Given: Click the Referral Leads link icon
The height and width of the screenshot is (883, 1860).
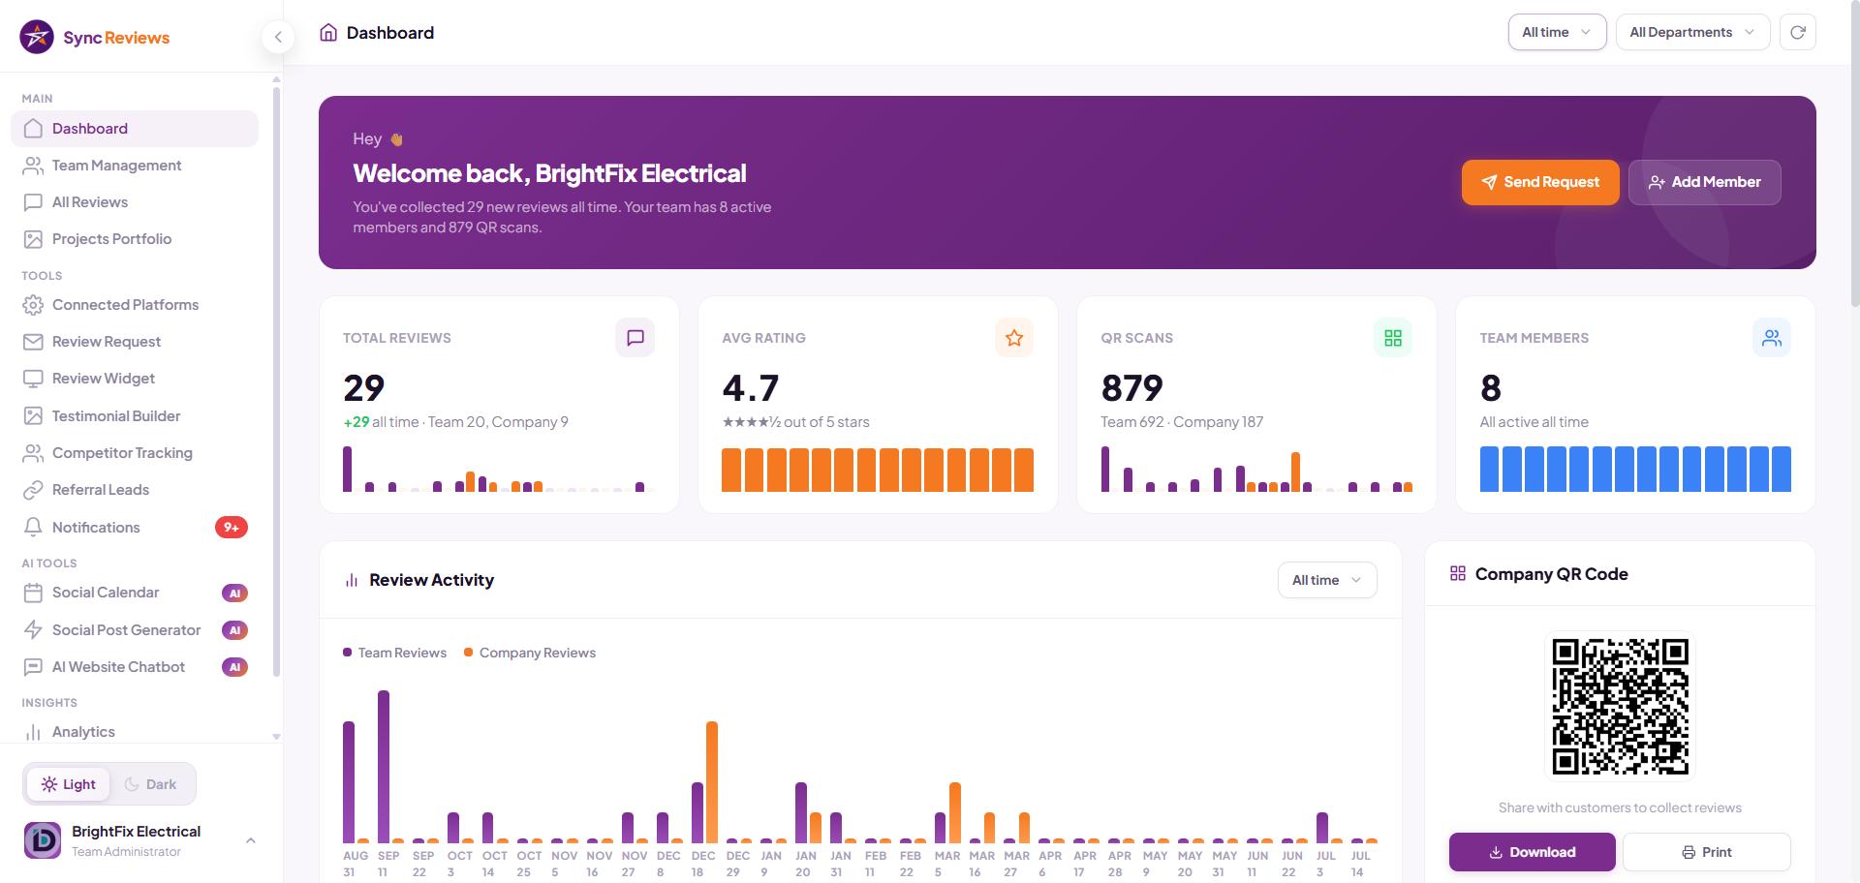Looking at the screenshot, I should [x=33, y=490].
